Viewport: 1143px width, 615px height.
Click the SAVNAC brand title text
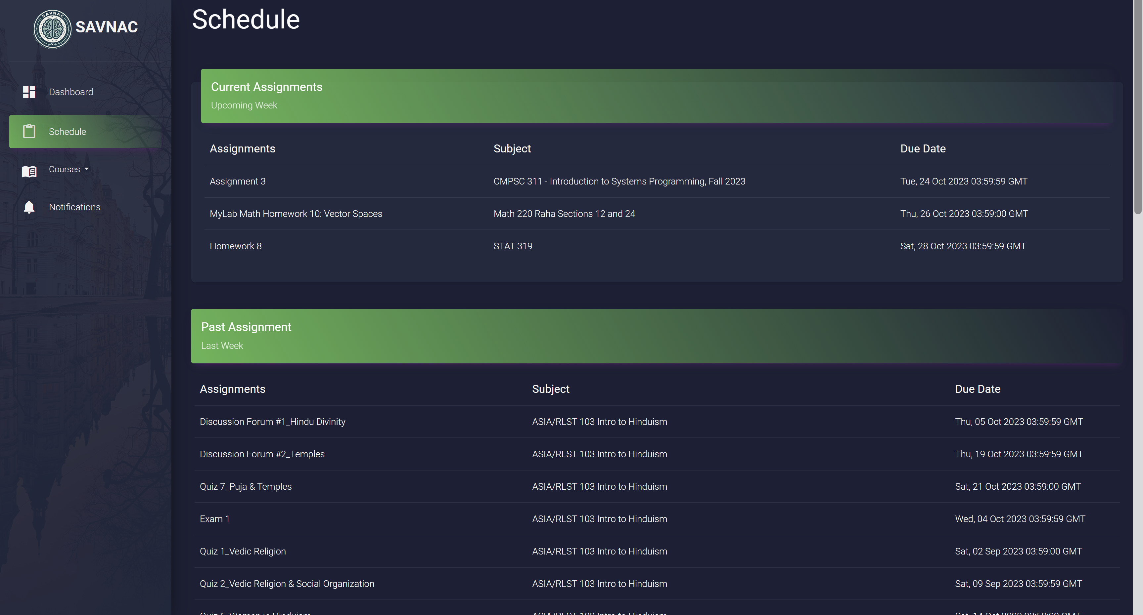coord(107,27)
